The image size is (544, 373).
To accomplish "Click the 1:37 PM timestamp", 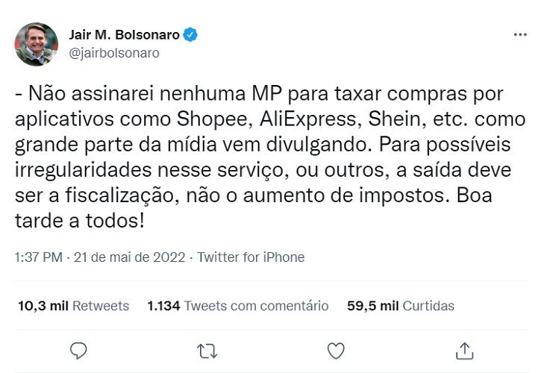I will 39,257.
